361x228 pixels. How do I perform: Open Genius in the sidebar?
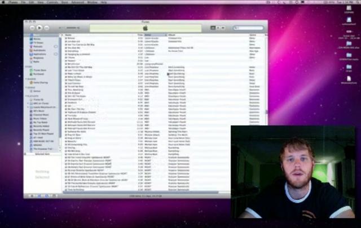[x=37, y=91]
